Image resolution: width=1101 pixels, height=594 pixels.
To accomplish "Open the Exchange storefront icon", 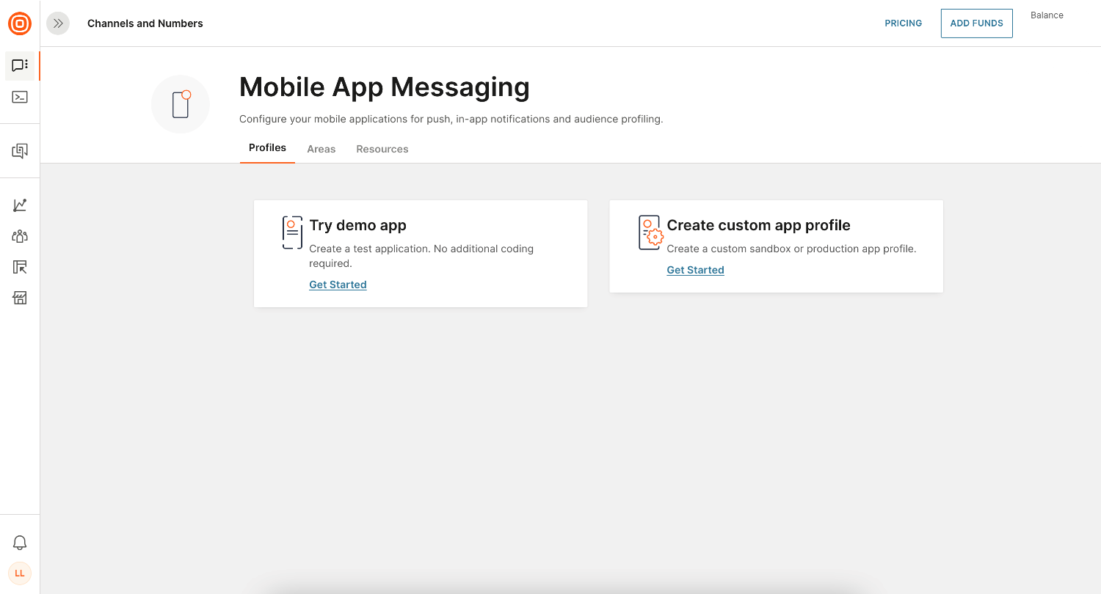I will tap(20, 298).
